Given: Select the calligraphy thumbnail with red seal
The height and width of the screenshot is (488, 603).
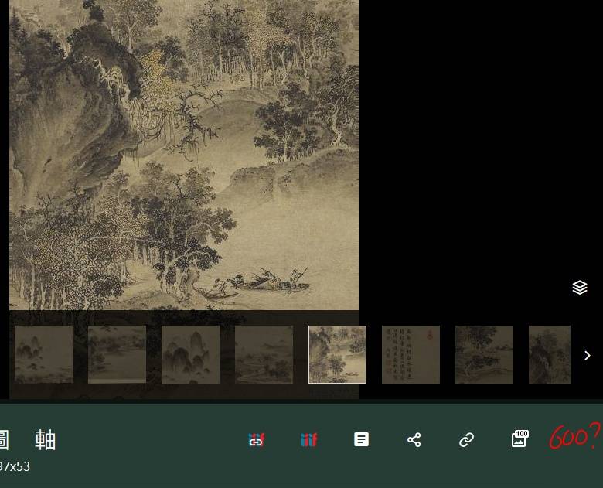Looking at the screenshot, I should click(411, 354).
